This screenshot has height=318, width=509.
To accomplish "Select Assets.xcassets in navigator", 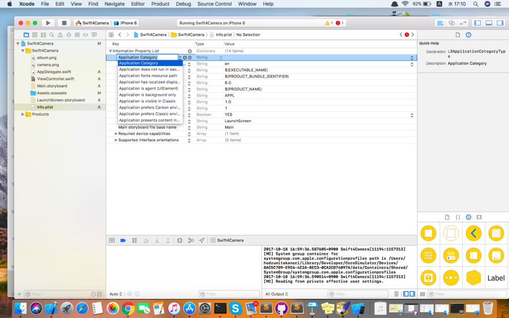I will point(52,93).
